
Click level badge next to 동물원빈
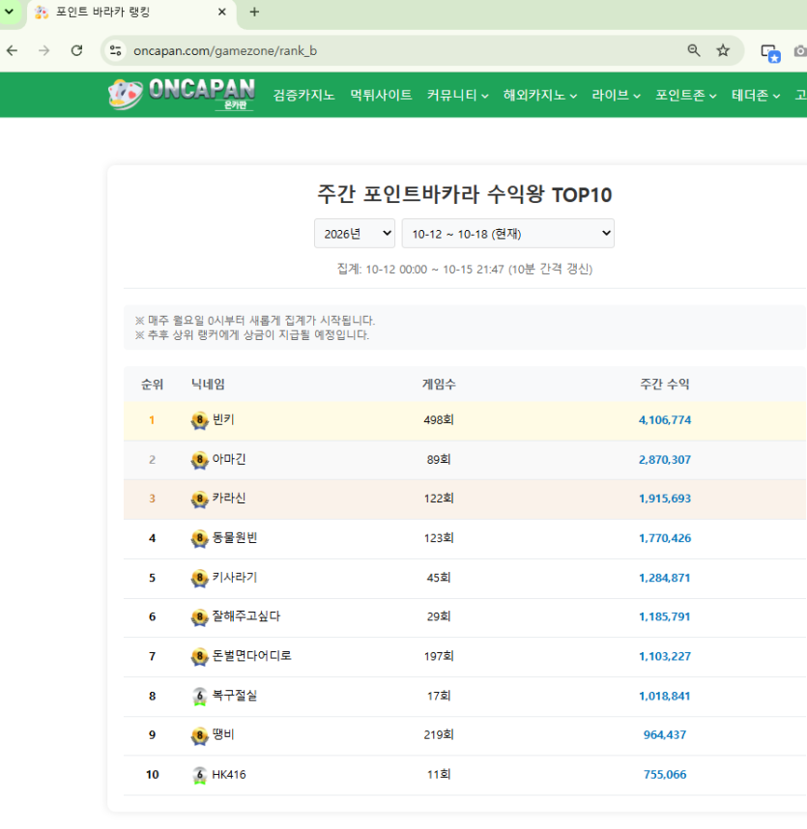coord(199,539)
